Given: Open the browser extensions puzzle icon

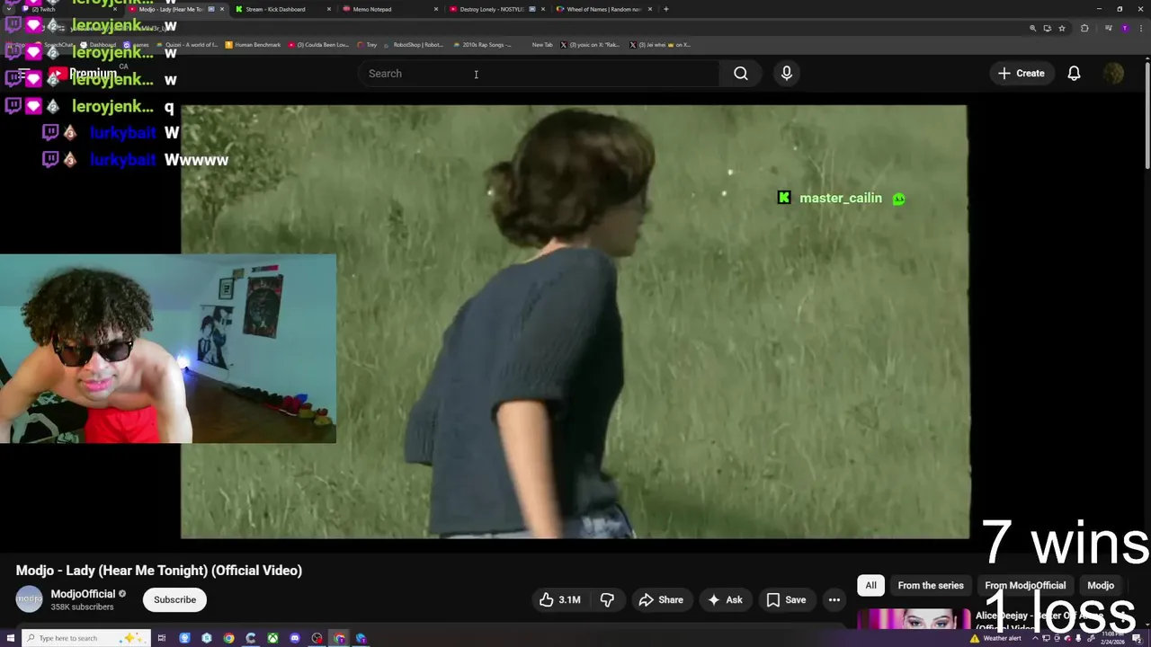Looking at the screenshot, I should pyautogui.click(x=1084, y=28).
